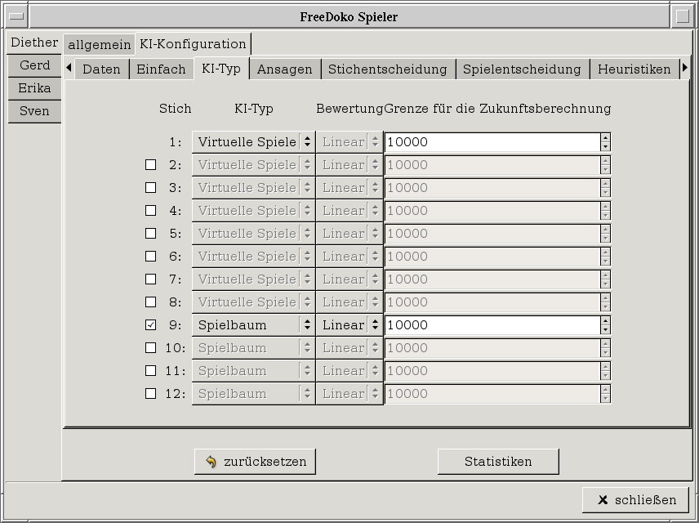The image size is (699, 523).
Task: Enable the checkbox for Stich 2
Action: pyautogui.click(x=150, y=165)
